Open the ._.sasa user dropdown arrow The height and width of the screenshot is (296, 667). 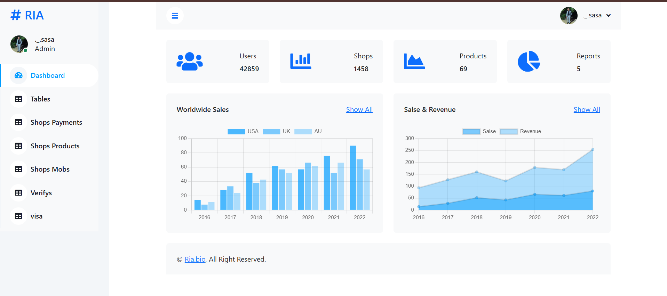(x=609, y=16)
